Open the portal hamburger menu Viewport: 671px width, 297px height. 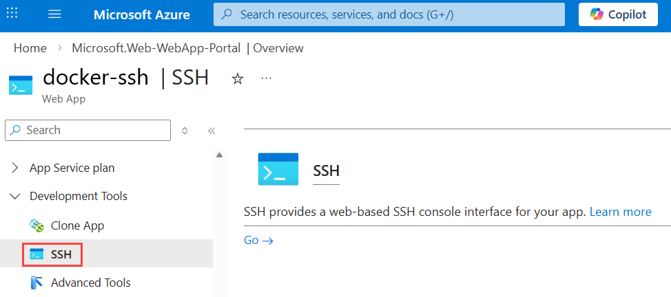point(55,14)
